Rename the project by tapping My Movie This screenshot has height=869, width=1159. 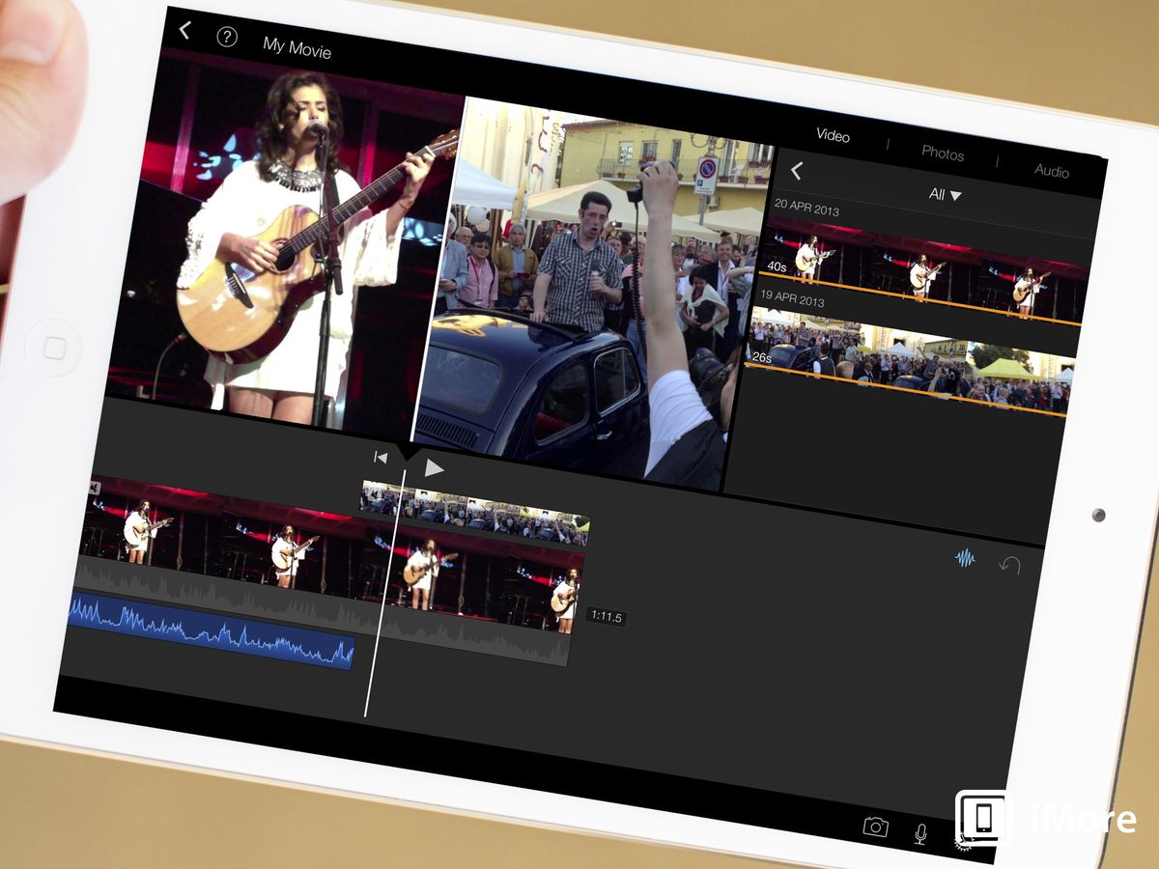(x=295, y=51)
